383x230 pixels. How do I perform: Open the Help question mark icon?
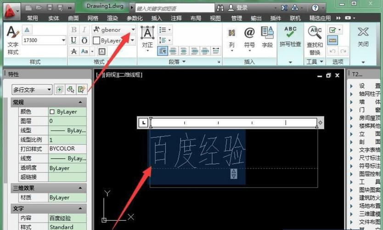[x=315, y=8]
